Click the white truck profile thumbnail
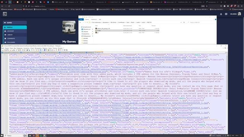Viewport: 244px width, 137px height. coord(69,27)
